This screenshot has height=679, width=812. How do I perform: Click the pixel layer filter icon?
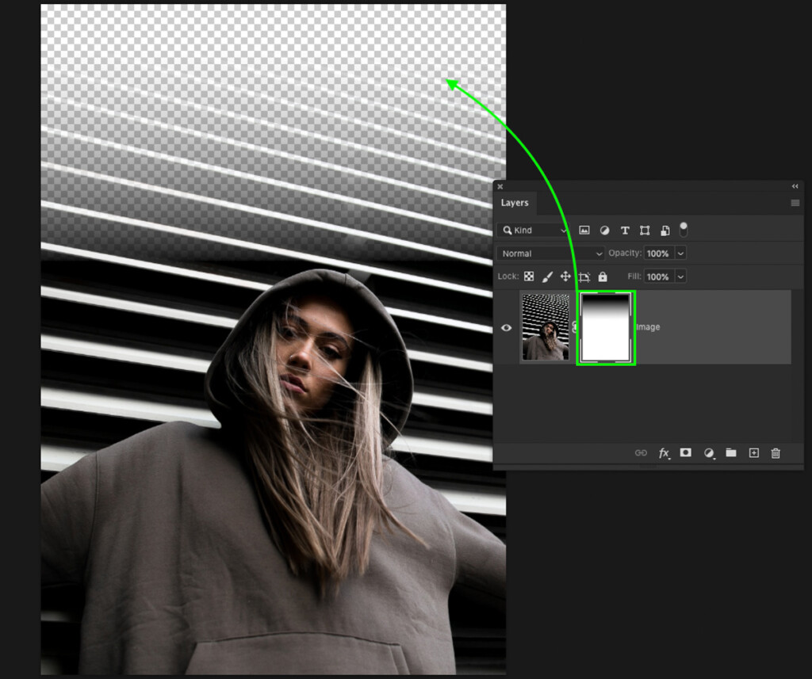coord(584,231)
